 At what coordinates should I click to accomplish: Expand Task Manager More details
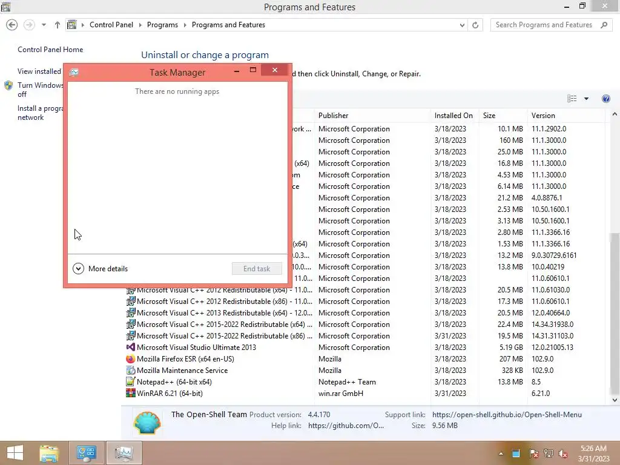101,269
